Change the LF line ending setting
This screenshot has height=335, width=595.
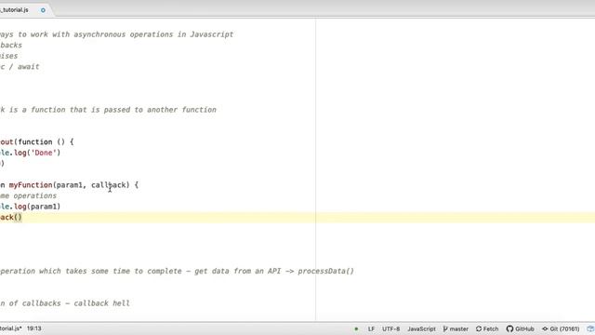[371, 328]
